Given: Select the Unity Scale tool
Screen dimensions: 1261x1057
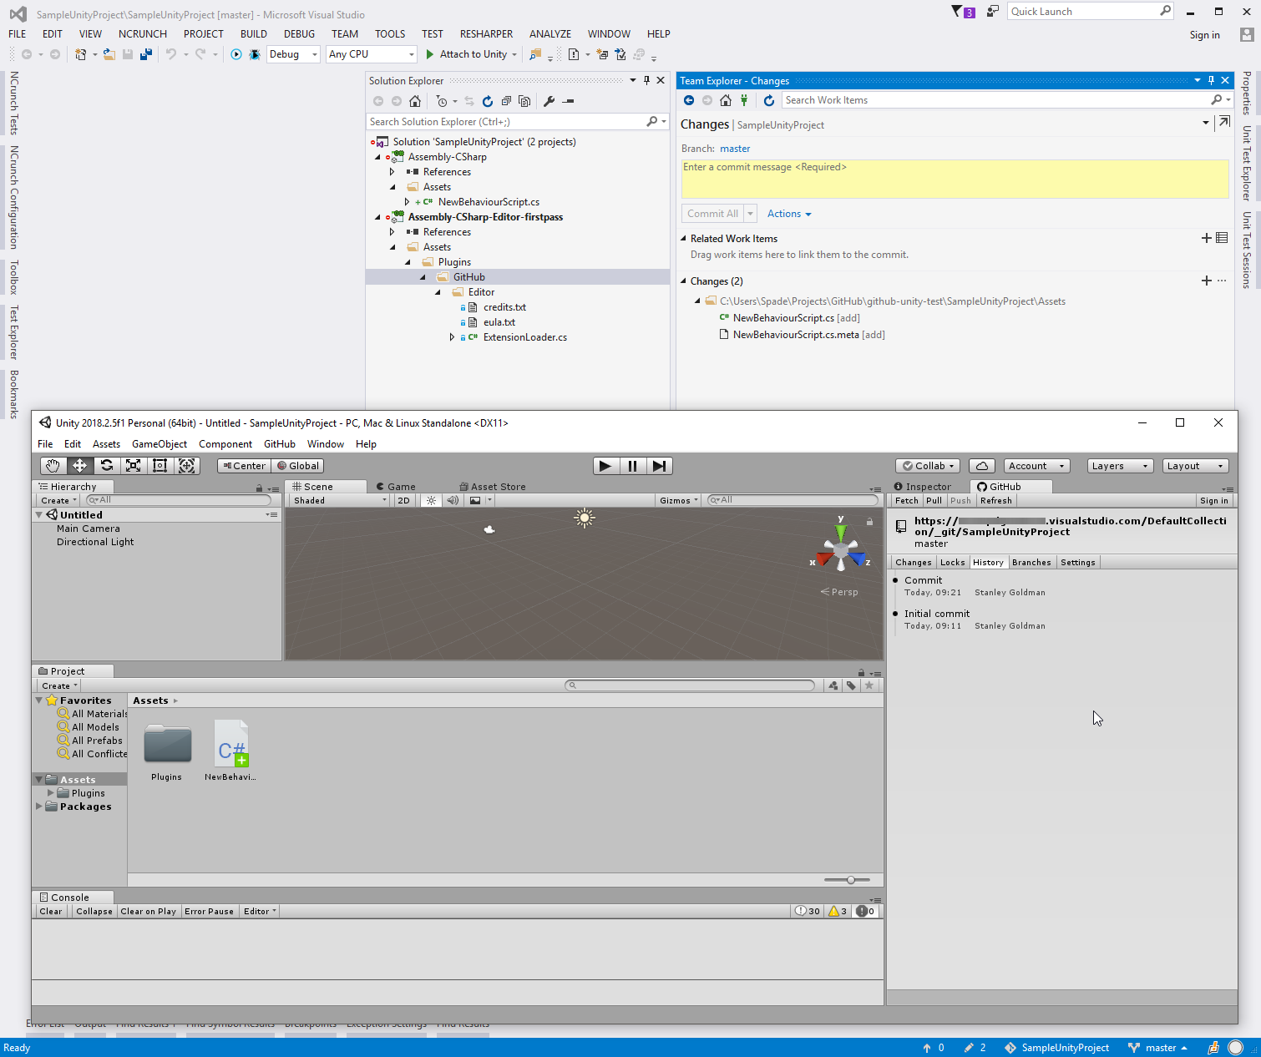Looking at the screenshot, I should click(x=134, y=466).
